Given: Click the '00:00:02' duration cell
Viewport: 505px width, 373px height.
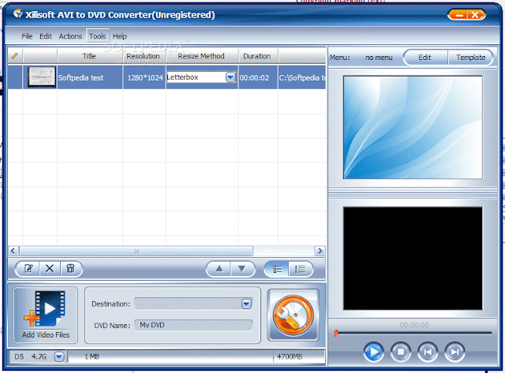Looking at the screenshot, I should point(258,77).
